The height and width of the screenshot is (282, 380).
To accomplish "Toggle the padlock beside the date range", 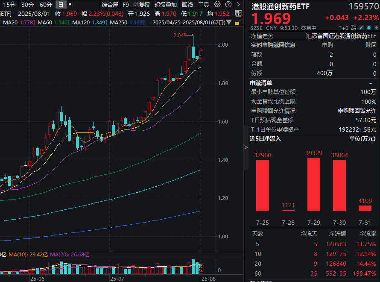I will (238, 21).
